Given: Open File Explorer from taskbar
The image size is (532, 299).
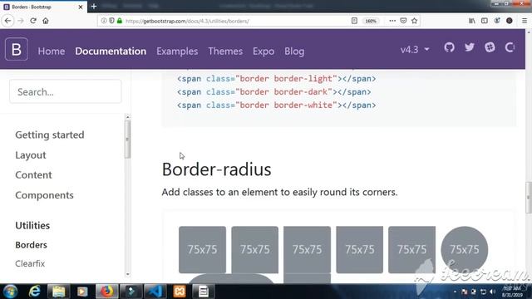Looking at the screenshot, I should [x=58, y=292].
